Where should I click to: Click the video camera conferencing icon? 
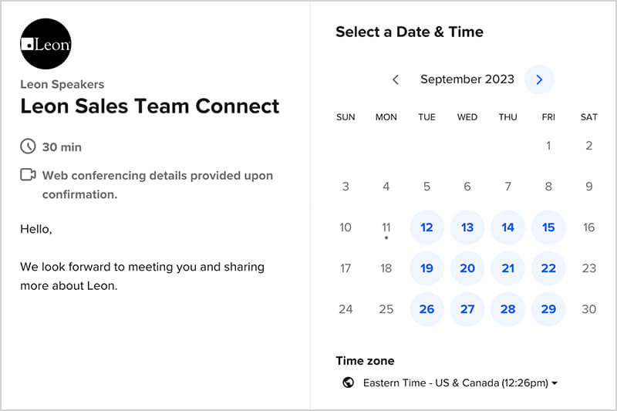pyautogui.click(x=28, y=175)
